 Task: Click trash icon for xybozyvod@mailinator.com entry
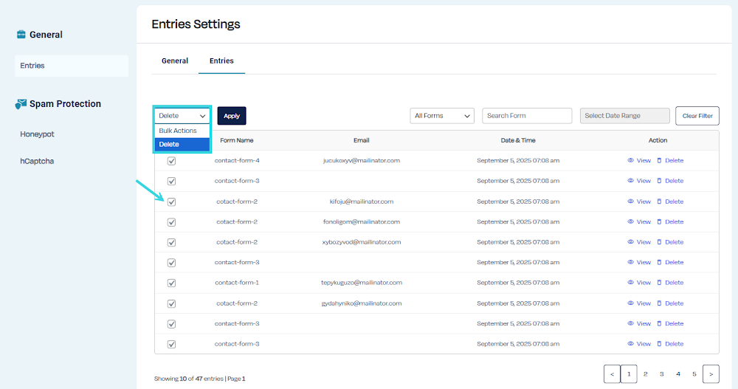660,242
